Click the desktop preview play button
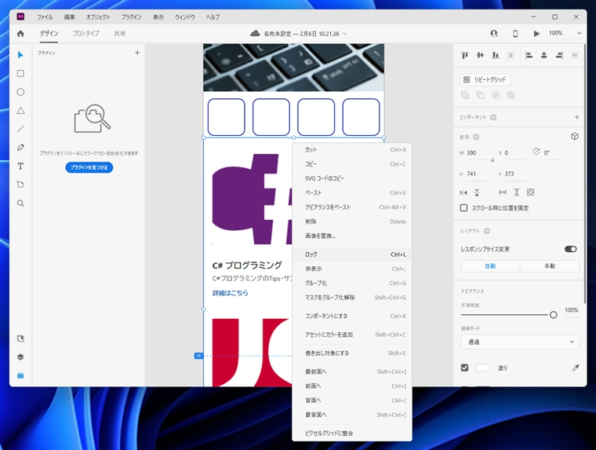The height and width of the screenshot is (450, 596). coord(536,34)
